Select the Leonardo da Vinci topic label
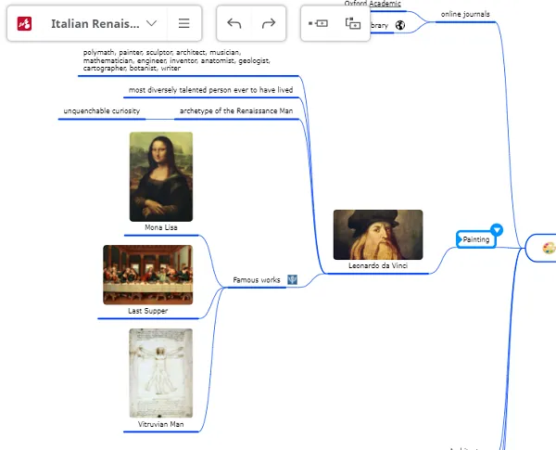The height and width of the screenshot is (450, 556). coord(378,265)
